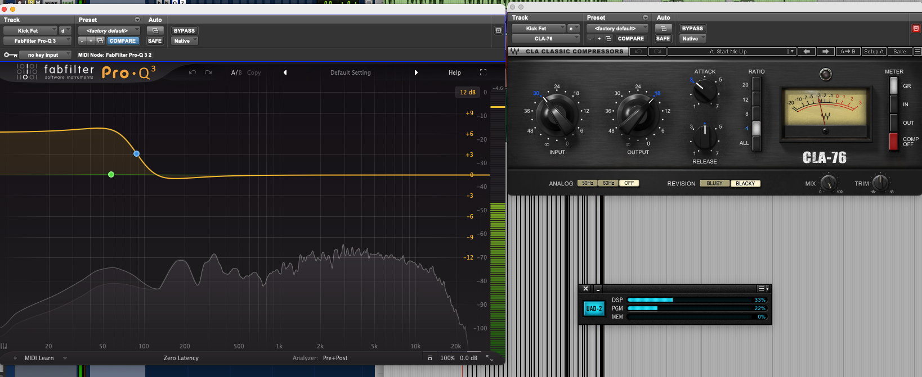The image size is (922, 377).
Task: Click the piano display icon at bottom-left of Pro-Q
Action: [4, 346]
